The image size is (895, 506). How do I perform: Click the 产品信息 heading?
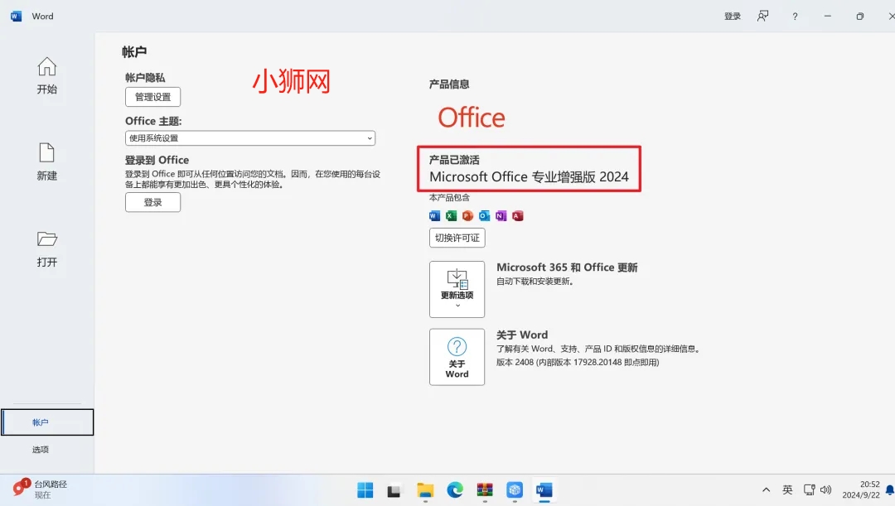coord(449,84)
